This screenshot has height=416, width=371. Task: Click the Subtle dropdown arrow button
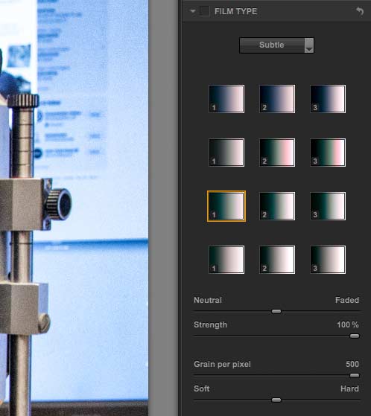pyautogui.click(x=309, y=45)
